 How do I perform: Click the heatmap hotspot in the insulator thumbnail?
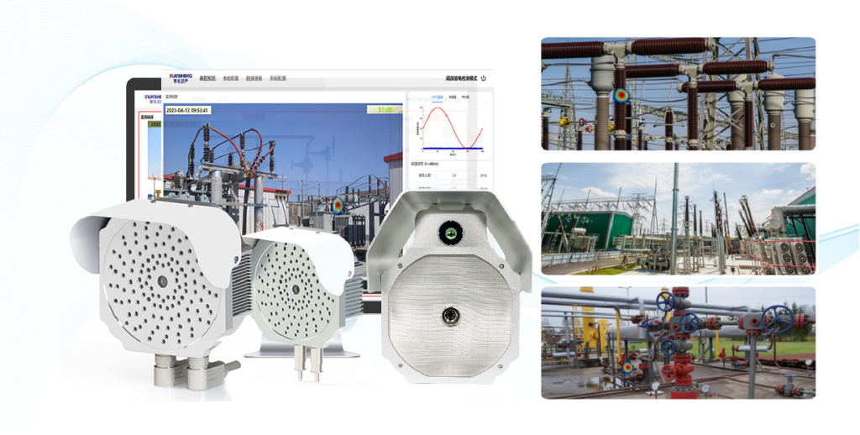[x=621, y=96]
